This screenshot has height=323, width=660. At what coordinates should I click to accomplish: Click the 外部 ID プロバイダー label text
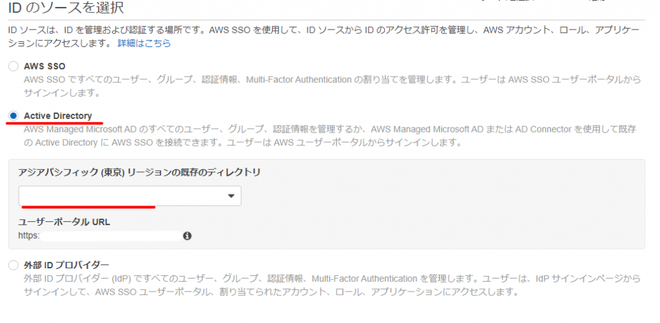(66, 265)
